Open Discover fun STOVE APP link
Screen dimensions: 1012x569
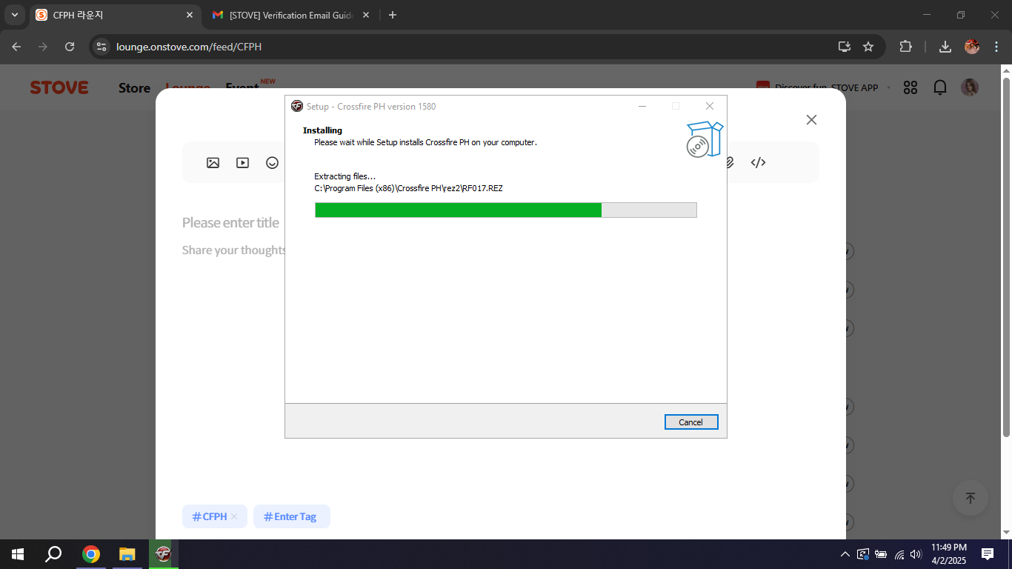tap(817, 87)
